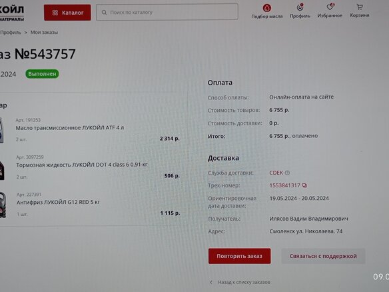The image size is (389, 292).
Task: Select address Смоленск ул. Николаева, 74
Action: 306,231
